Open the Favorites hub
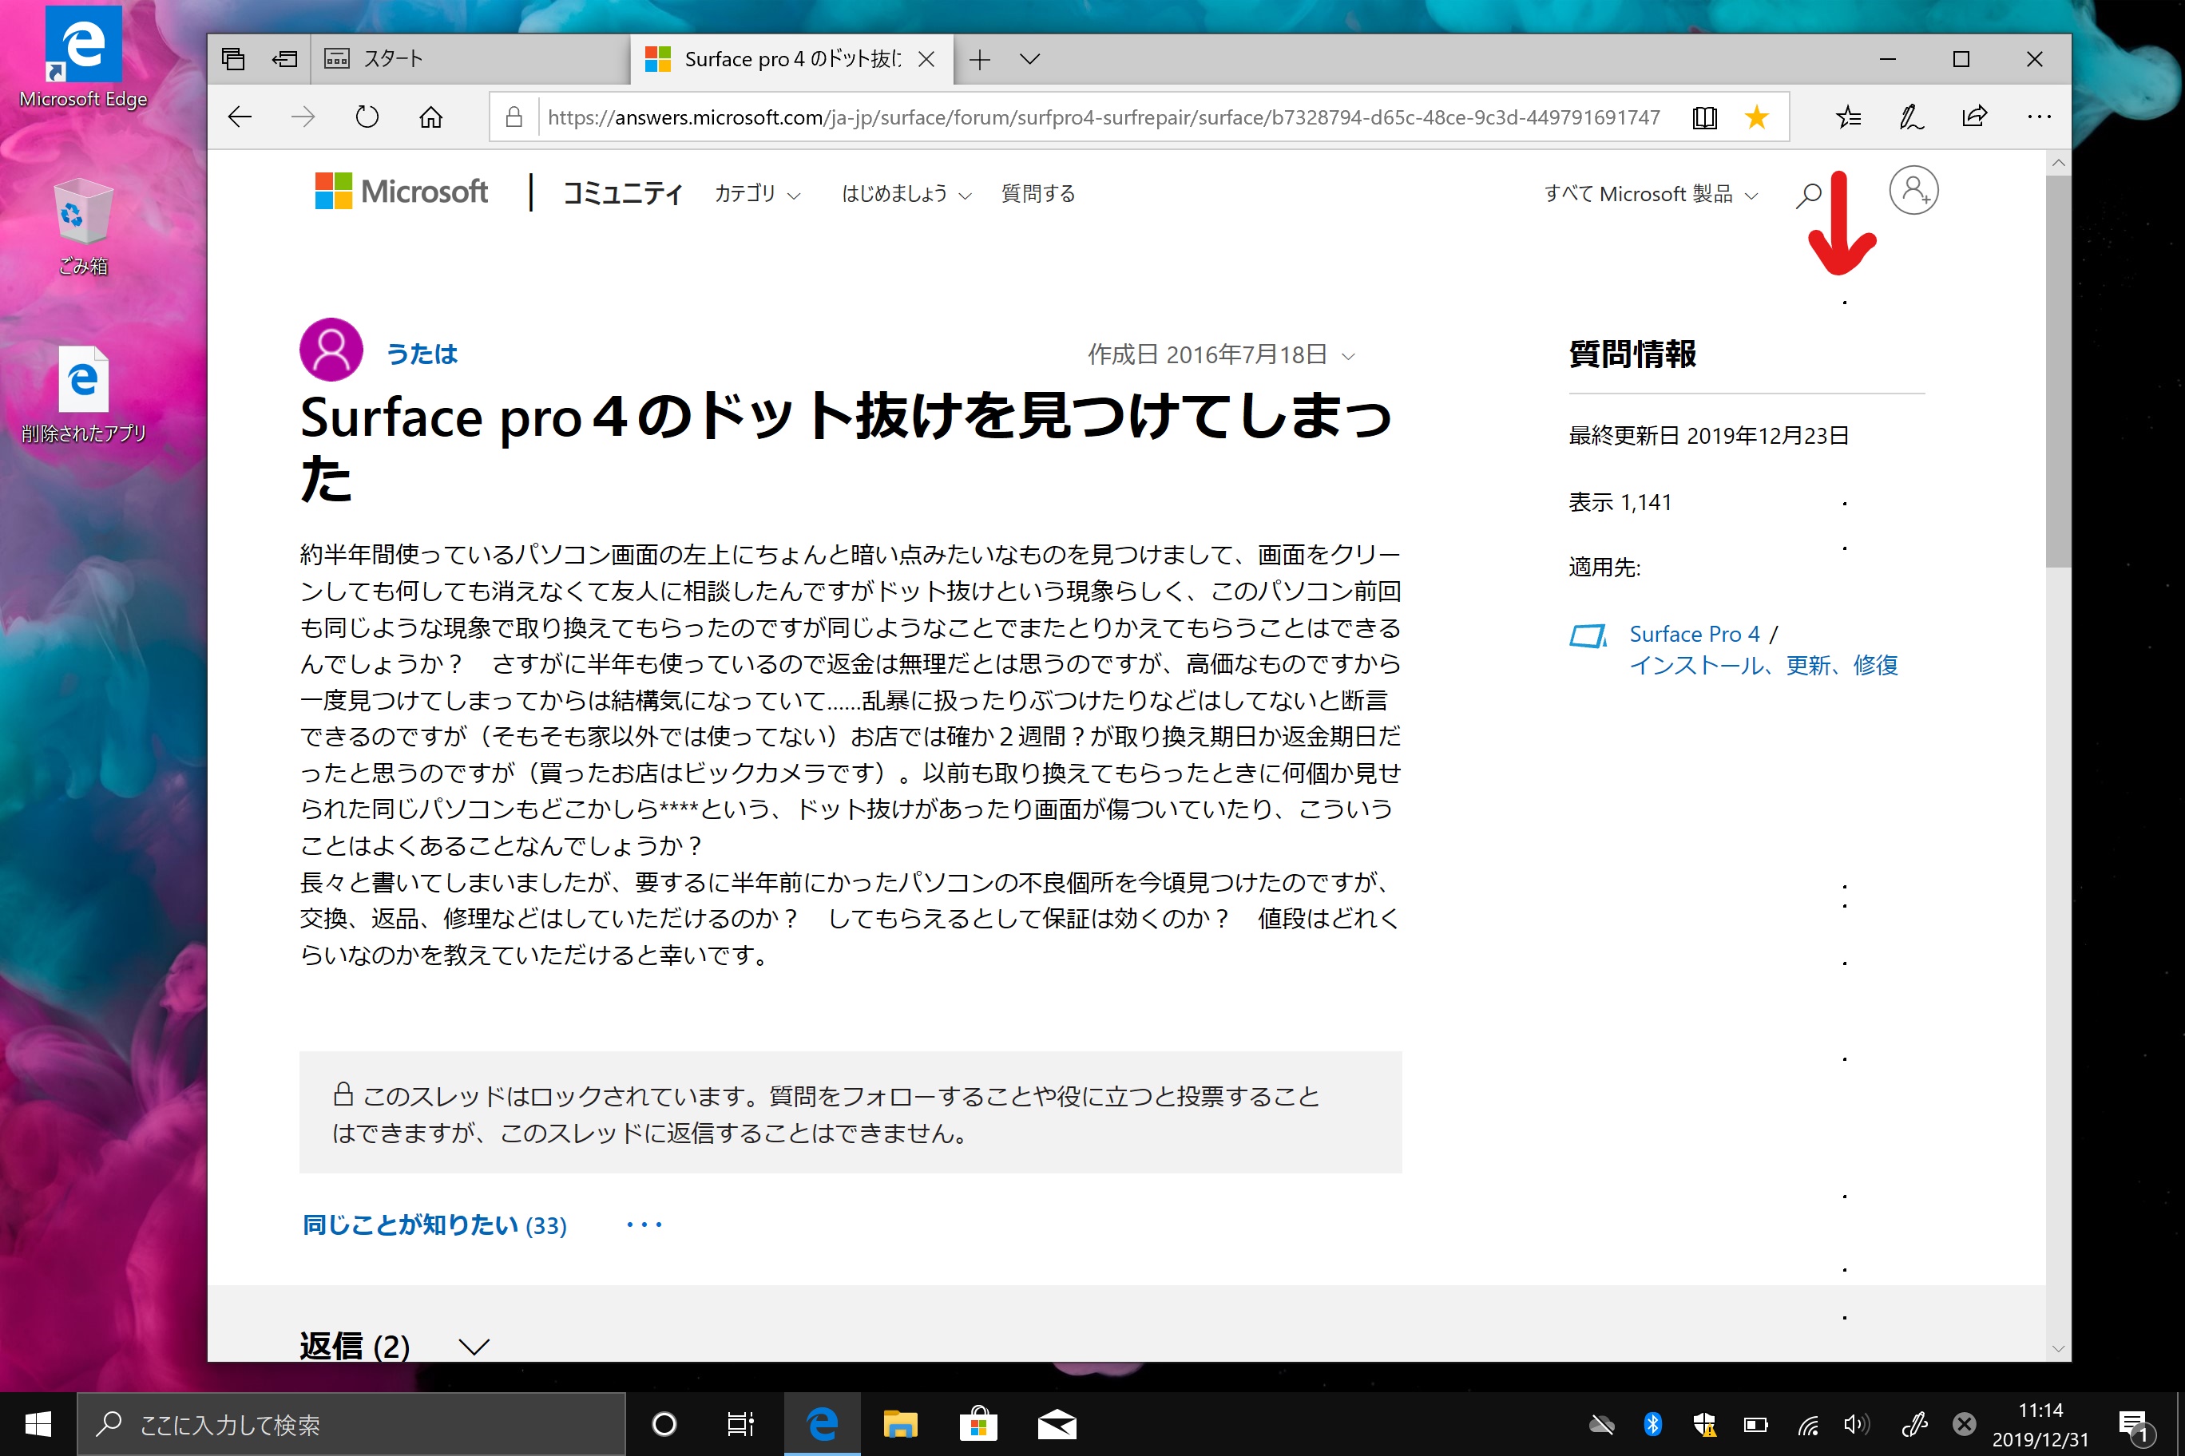 coord(1849,117)
